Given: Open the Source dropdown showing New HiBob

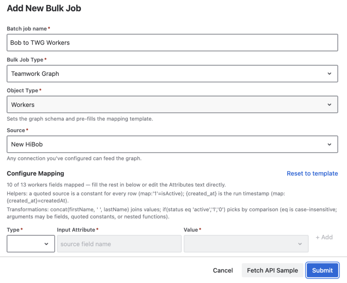Looking at the screenshot, I should (172, 144).
